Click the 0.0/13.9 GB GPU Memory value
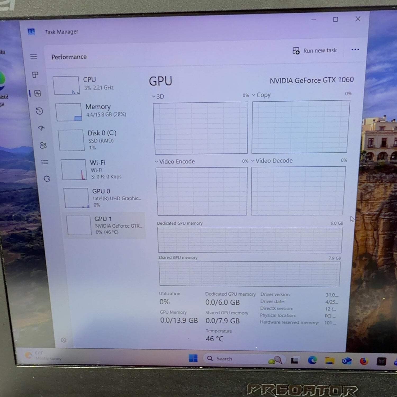Image resolution: width=397 pixels, height=397 pixels. pos(179,320)
